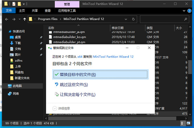194x128 pixels.
Task: Open the quick access toolbar customize dropdown
Action: tap(24, 4)
